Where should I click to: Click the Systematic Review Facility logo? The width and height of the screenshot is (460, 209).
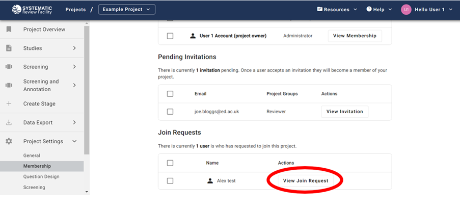click(x=31, y=9)
